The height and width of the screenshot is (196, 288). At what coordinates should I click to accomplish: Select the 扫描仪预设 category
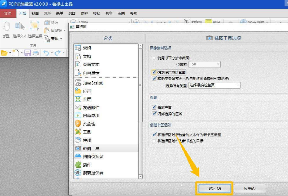point(106,156)
